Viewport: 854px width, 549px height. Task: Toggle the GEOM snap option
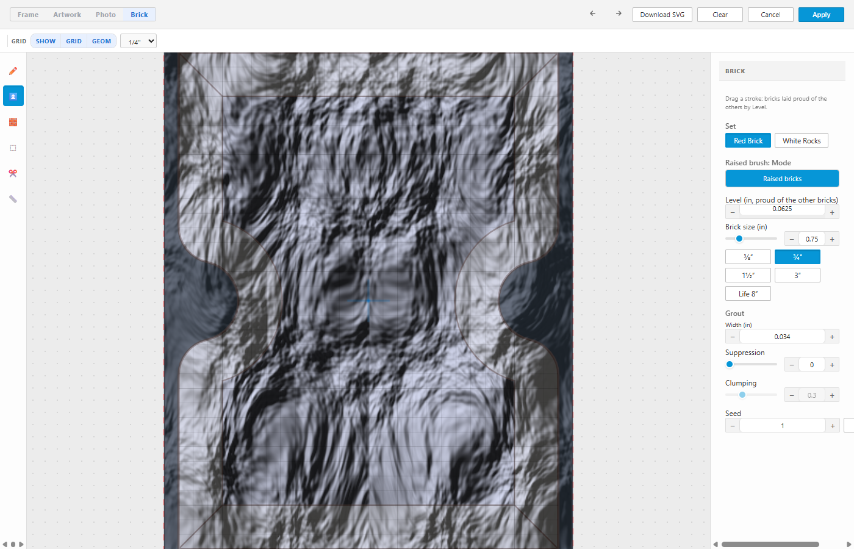coord(102,41)
